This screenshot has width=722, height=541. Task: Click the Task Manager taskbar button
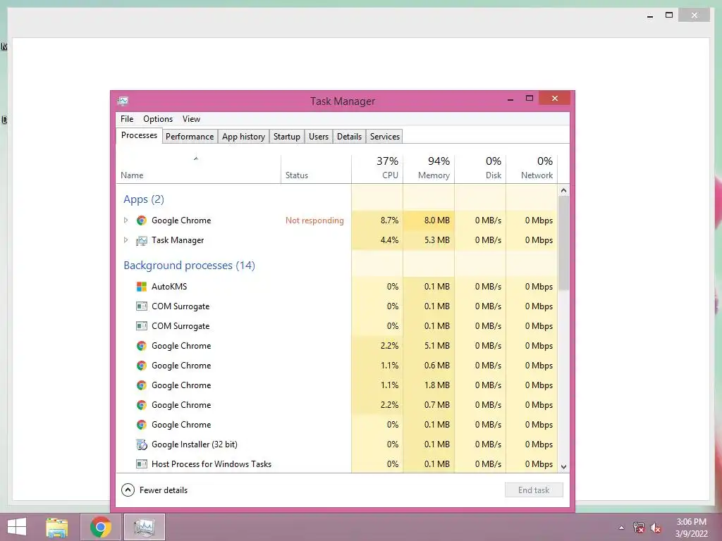[x=144, y=527]
